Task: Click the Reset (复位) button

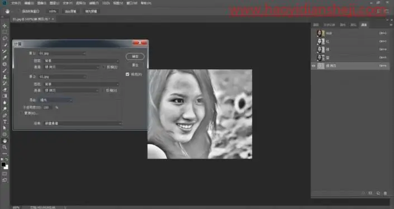Action: (x=135, y=65)
